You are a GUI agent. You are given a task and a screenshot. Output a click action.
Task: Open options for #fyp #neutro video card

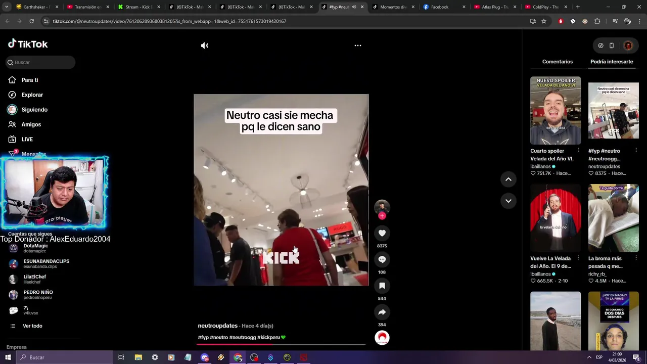[x=636, y=151]
